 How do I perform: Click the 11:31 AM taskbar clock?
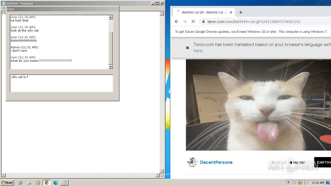point(318,183)
